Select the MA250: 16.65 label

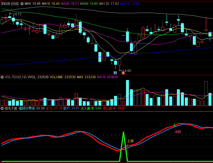(130, 4)
